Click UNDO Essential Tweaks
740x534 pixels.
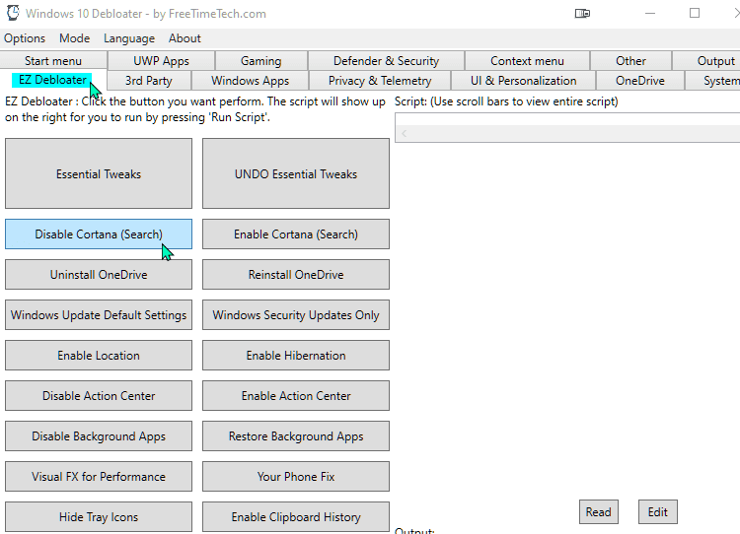point(296,173)
